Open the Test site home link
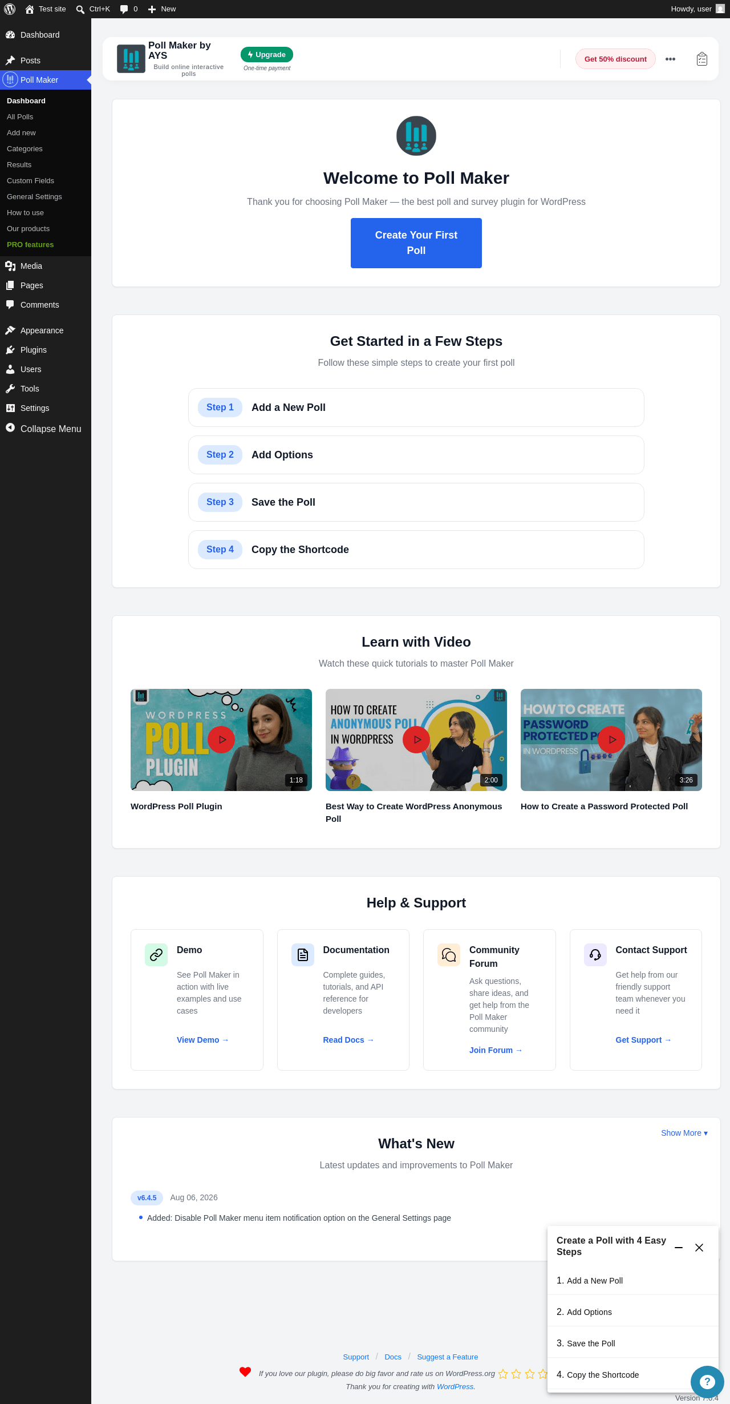This screenshot has height=1404, width=730. [x=46, y=9]
